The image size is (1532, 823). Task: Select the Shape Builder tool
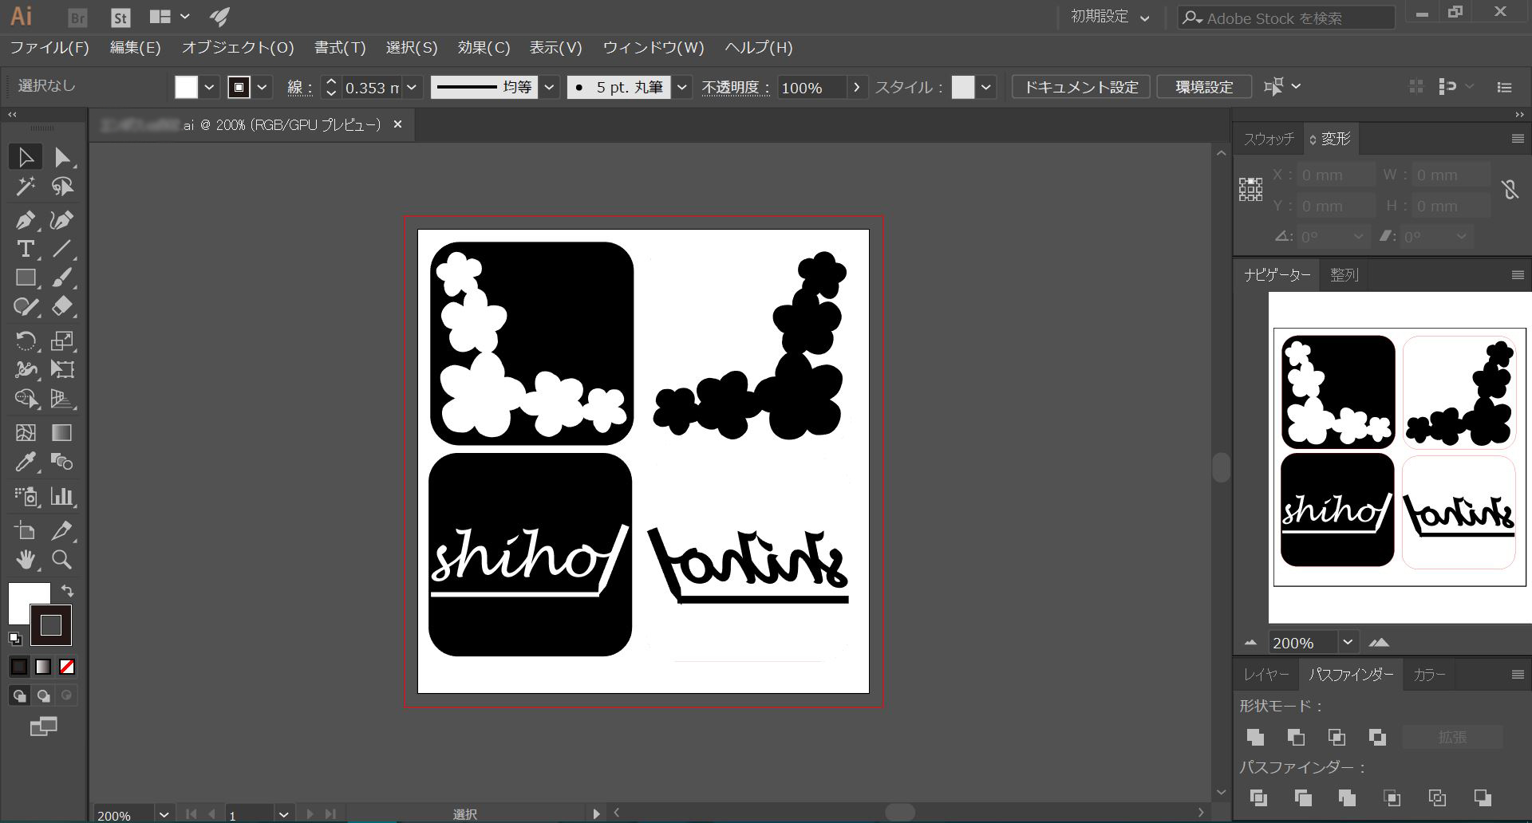(x=26, y=399)
